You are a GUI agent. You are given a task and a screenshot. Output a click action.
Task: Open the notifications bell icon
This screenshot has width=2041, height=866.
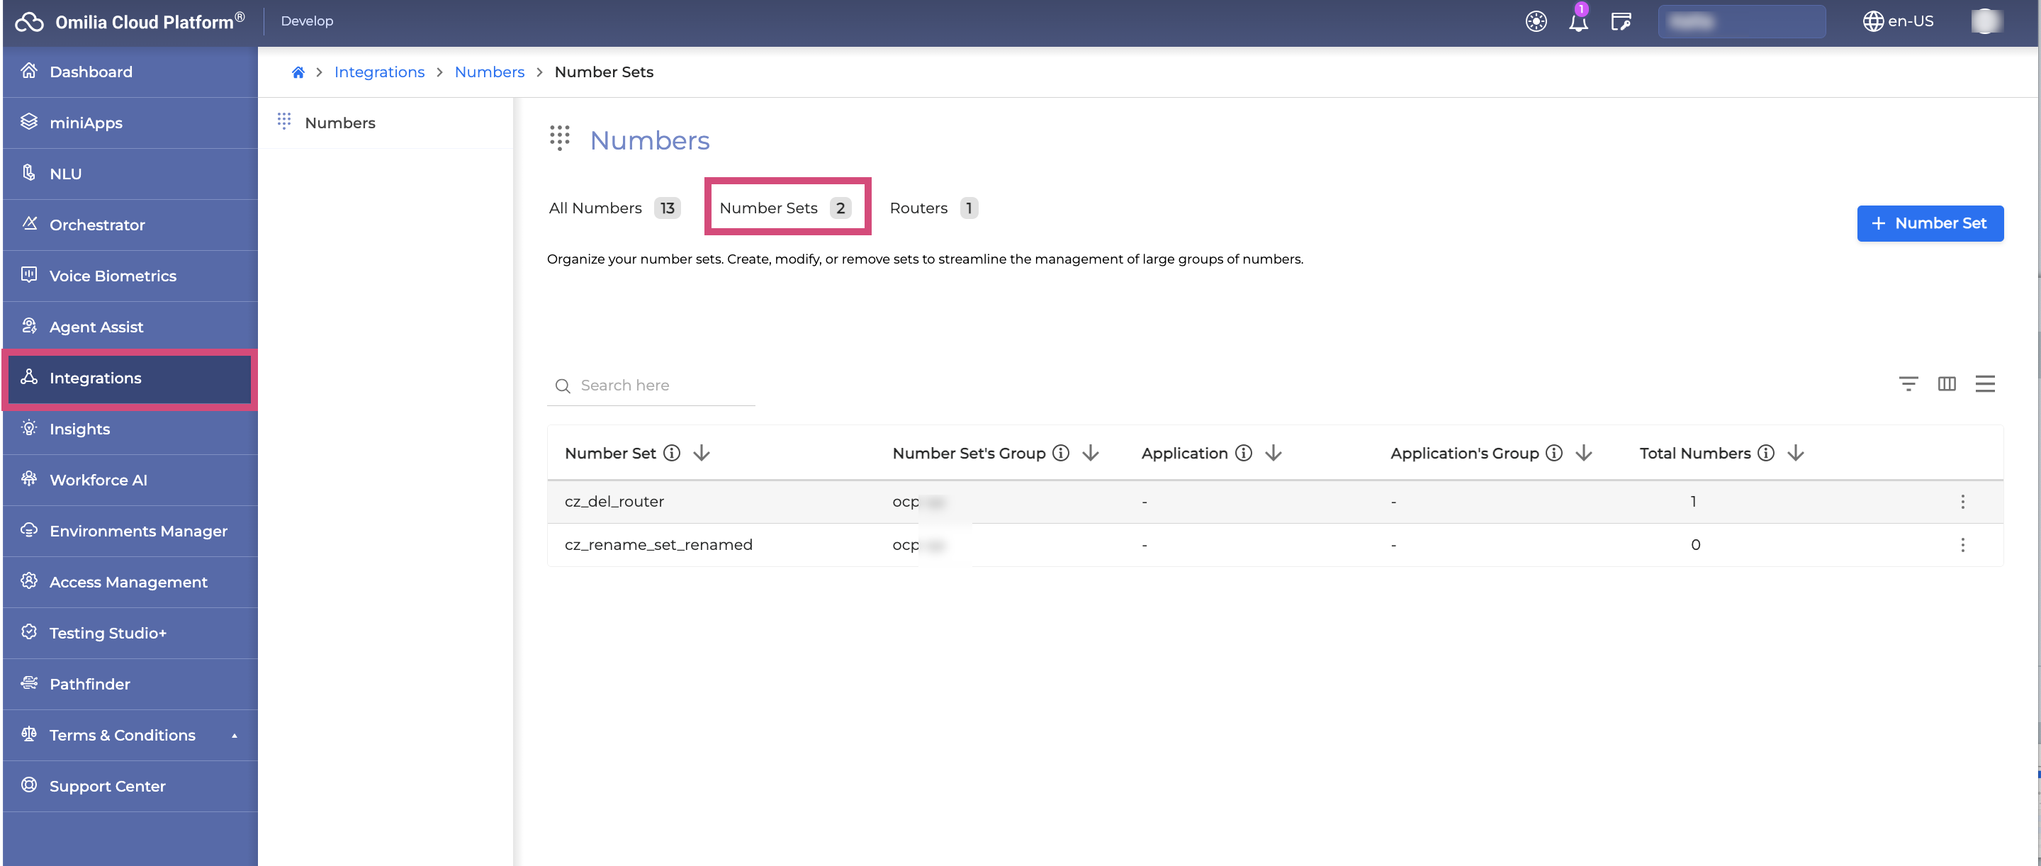(1578, 21)
